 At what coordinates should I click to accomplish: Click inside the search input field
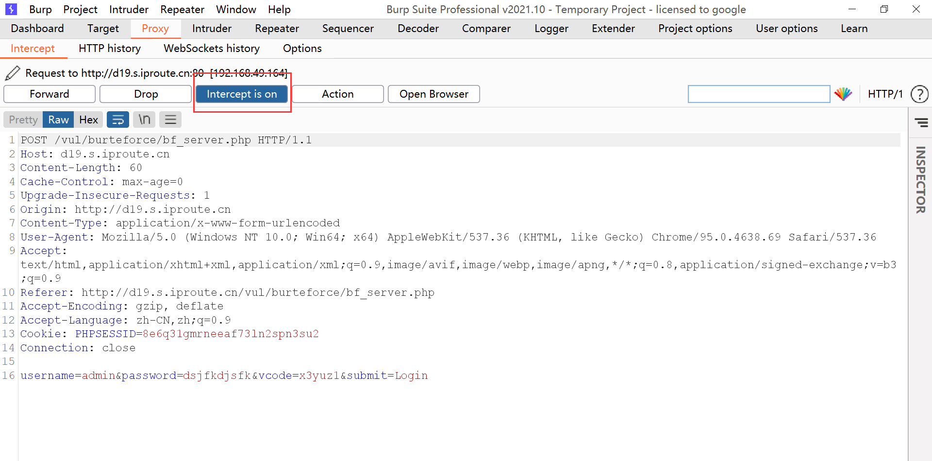pos(758,94)
